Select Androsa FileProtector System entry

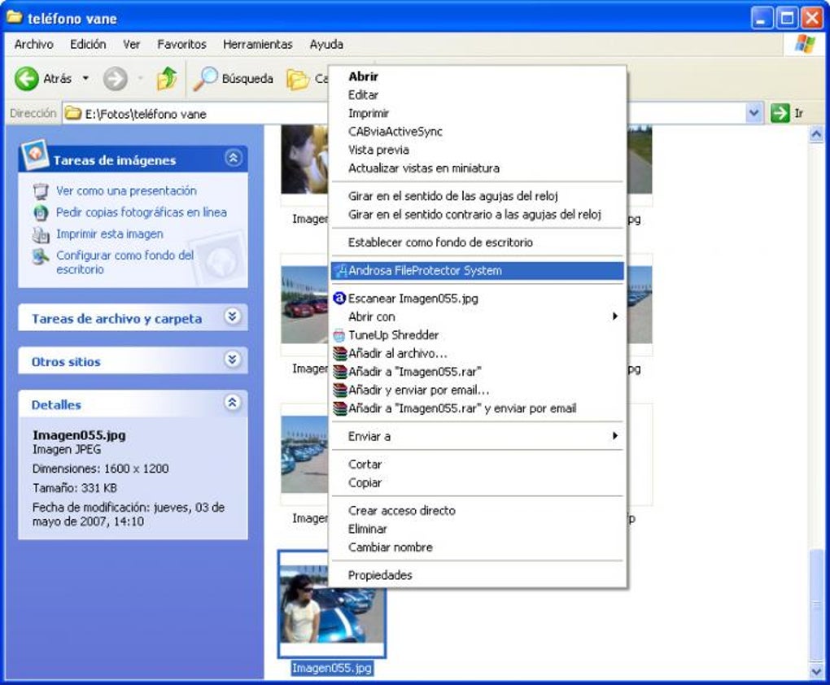[477, 271]
